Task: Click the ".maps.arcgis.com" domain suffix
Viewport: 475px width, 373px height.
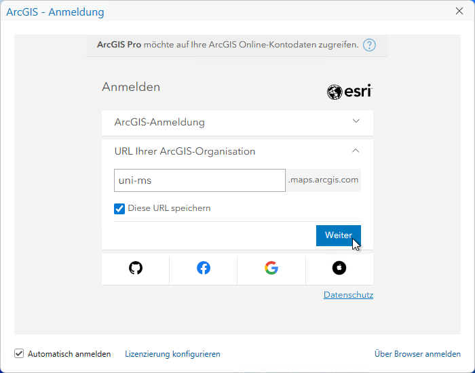Action: pos(323,180)
